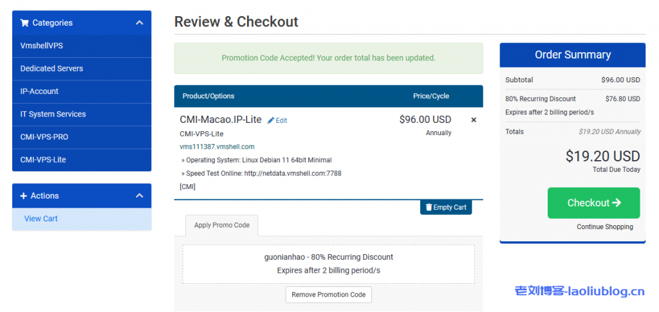Click the Continue Shopping link
This screenshot has width=659, height=312.
(604, 226)
